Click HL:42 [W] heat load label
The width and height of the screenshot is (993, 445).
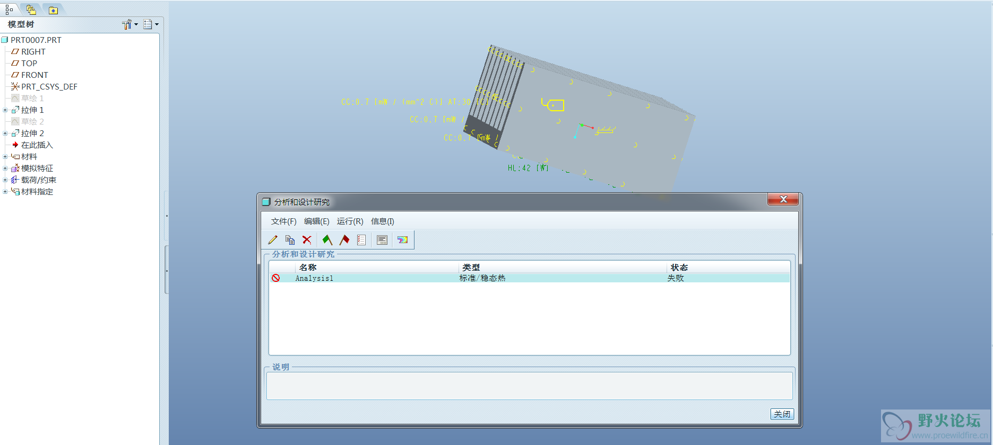click(528, 168)
